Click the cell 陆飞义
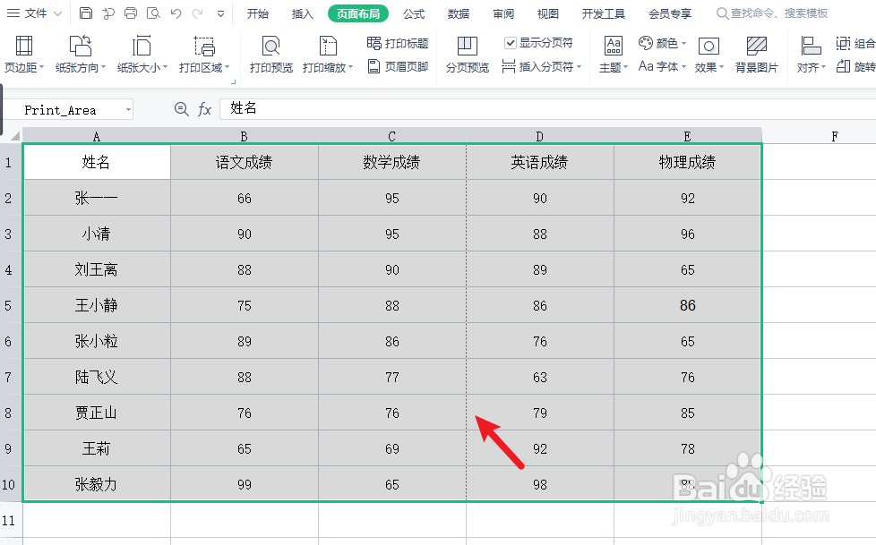This screenshot has width=876, height=545. (97, 377)
